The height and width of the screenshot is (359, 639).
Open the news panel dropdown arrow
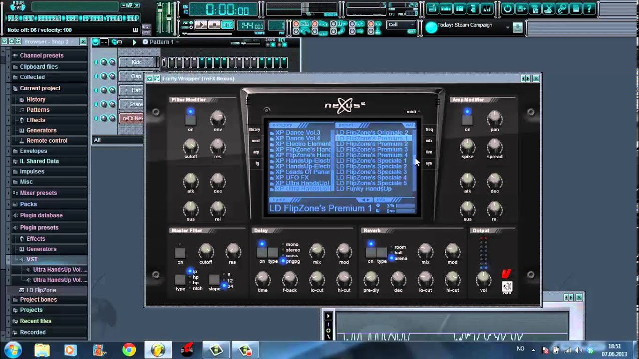pyautogui.click(x=508, y=27)
